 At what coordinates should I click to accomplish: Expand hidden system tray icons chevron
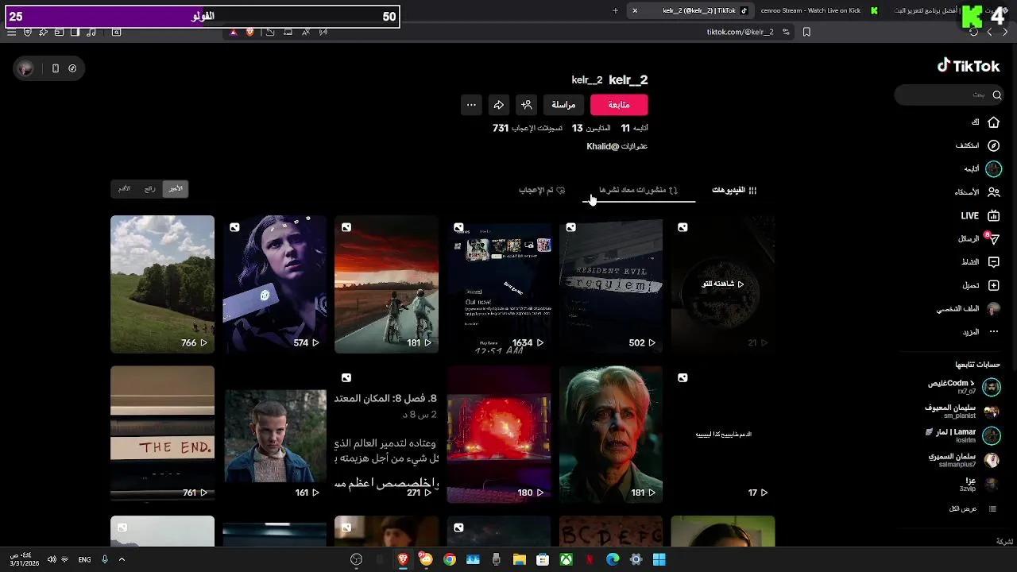coord(122,560)
